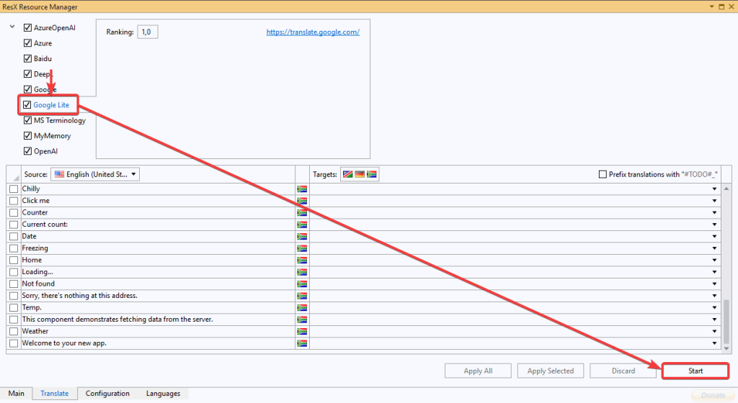Click the Ranking input field

(148, 32)
